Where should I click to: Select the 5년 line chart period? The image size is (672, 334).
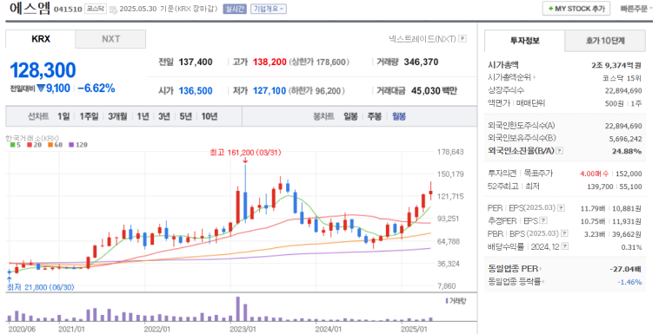coord(185,116)
